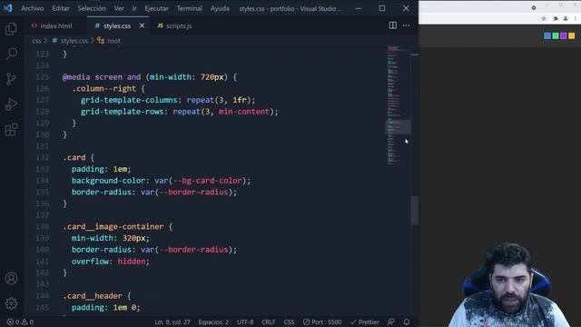Open the editor More Actions menu
581x327 pixels.
coord(406,25)
